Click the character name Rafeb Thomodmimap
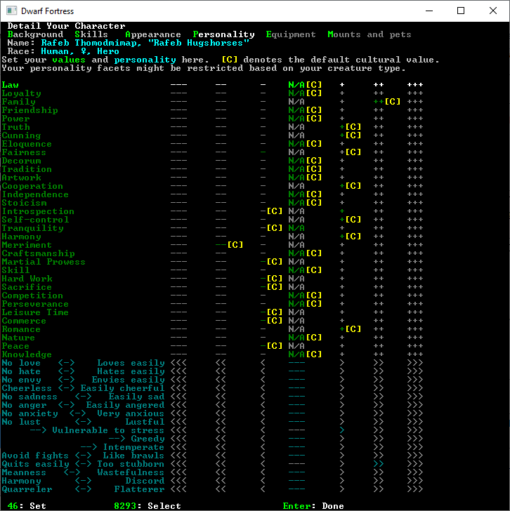Screen dimensions: 510x511 pos(91,43)
